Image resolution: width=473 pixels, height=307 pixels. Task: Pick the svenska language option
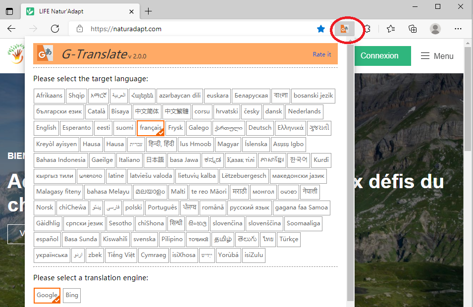click(145, 240)
